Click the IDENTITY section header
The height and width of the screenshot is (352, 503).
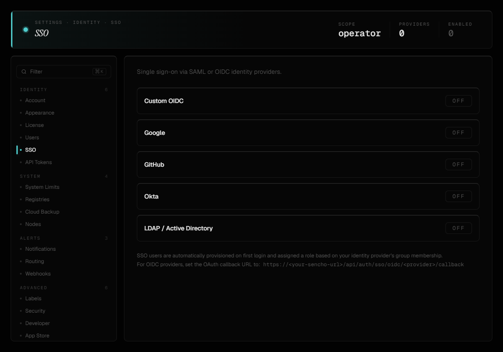(34, 90)
